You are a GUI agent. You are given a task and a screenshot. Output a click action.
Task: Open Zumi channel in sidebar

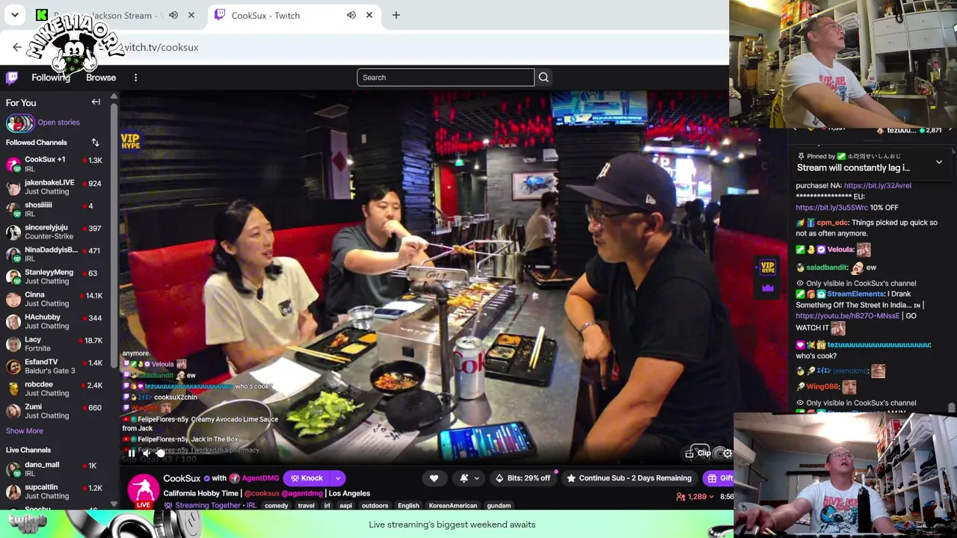(x=54, y=411)
